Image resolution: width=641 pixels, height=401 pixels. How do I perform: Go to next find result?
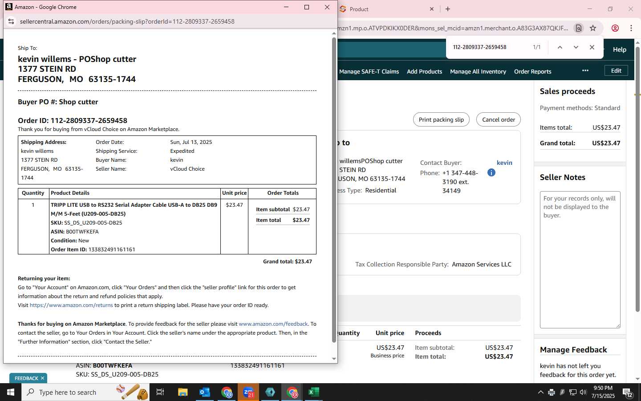(576, 47)
